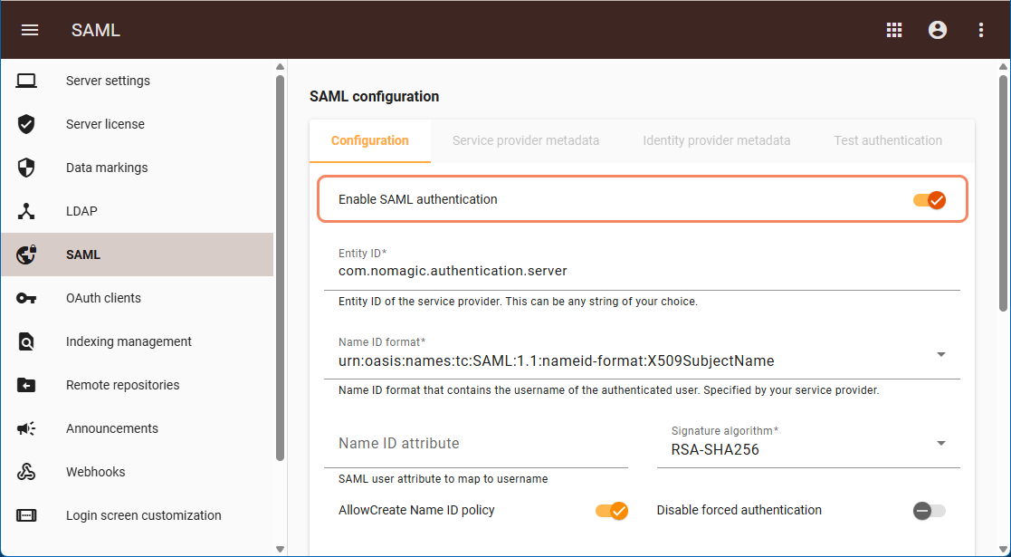The width and height of the screenshot is (1011, 557).
Task: Click the Webhooks icon in sidebar
Action: pyautogui.click(x=26, y=472)
